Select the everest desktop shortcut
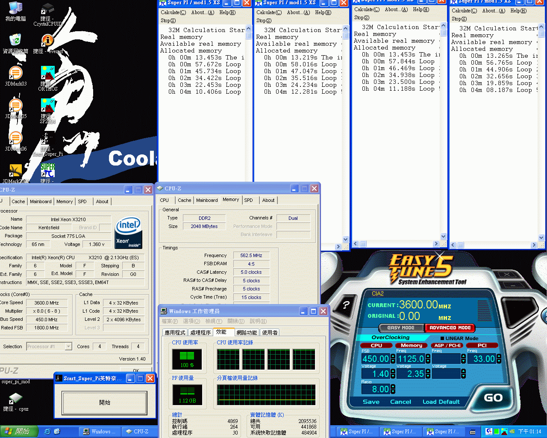The image size is (547, 438). coord(47,44)
